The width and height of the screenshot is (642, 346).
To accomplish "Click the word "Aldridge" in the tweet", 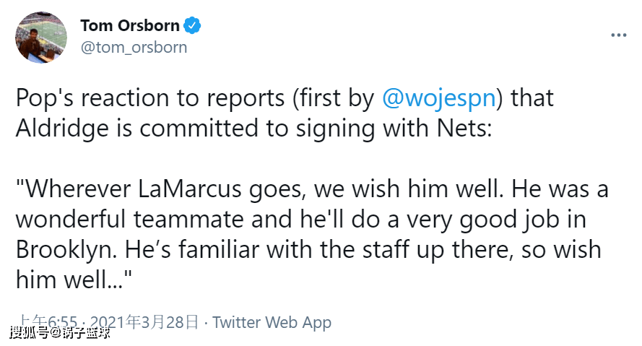I will point(62,129).
